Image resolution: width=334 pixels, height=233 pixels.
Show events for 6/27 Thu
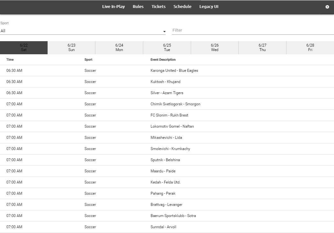pos(263,48)
